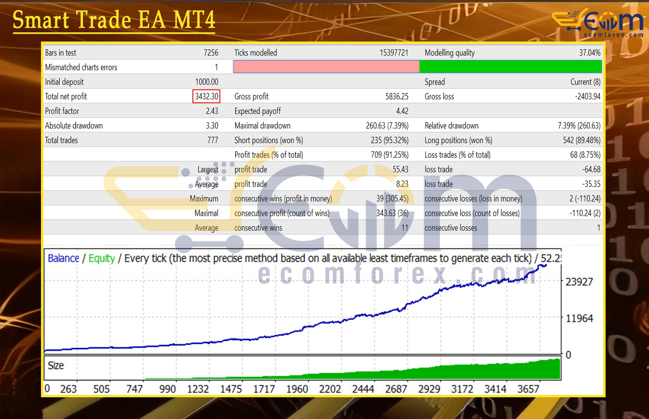Viewport: 649px width, 419px height.
Task: Click the Smart Trade EA MT4 title
Action: (114, 20)
